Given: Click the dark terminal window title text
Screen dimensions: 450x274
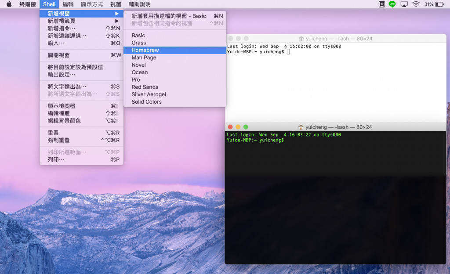Looking at the screenshot, I should pyautogui.click(x=339, y=127).
